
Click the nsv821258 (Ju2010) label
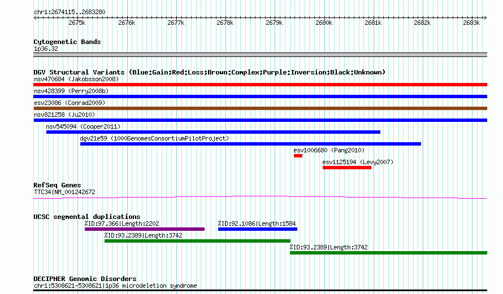64,115
